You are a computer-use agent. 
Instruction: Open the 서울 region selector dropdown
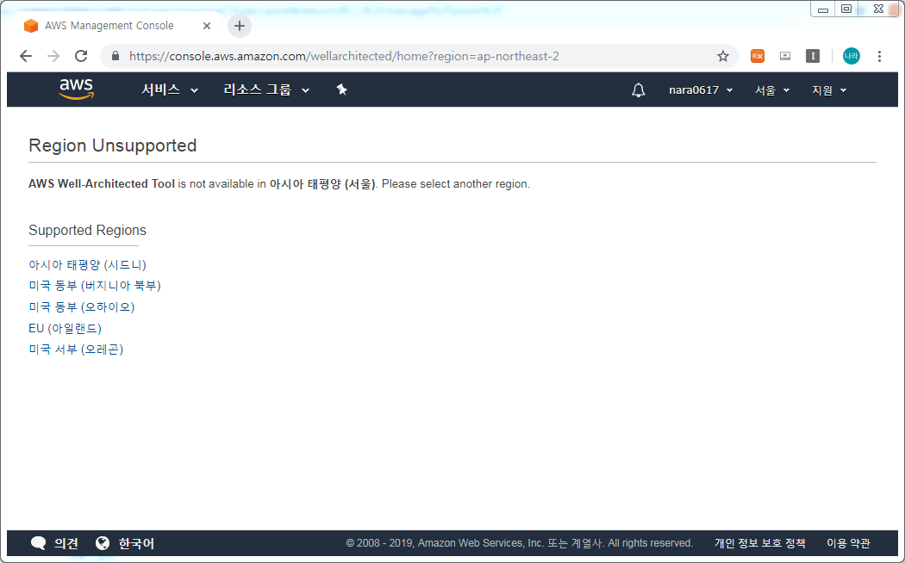(x=772, y=90)
